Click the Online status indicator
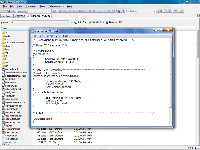200x150 pixels. click(x=193, y=148)
